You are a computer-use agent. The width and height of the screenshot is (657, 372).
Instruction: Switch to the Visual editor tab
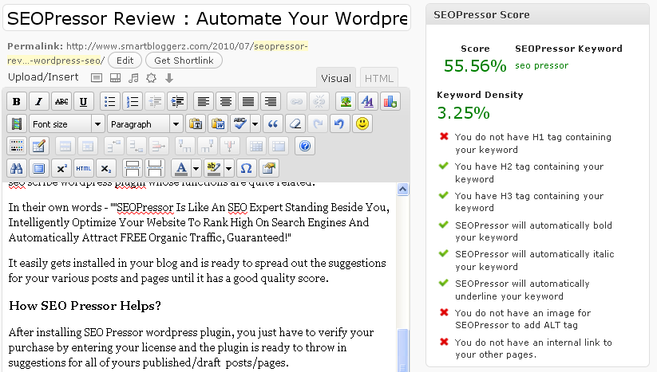(x=336, y=78)
